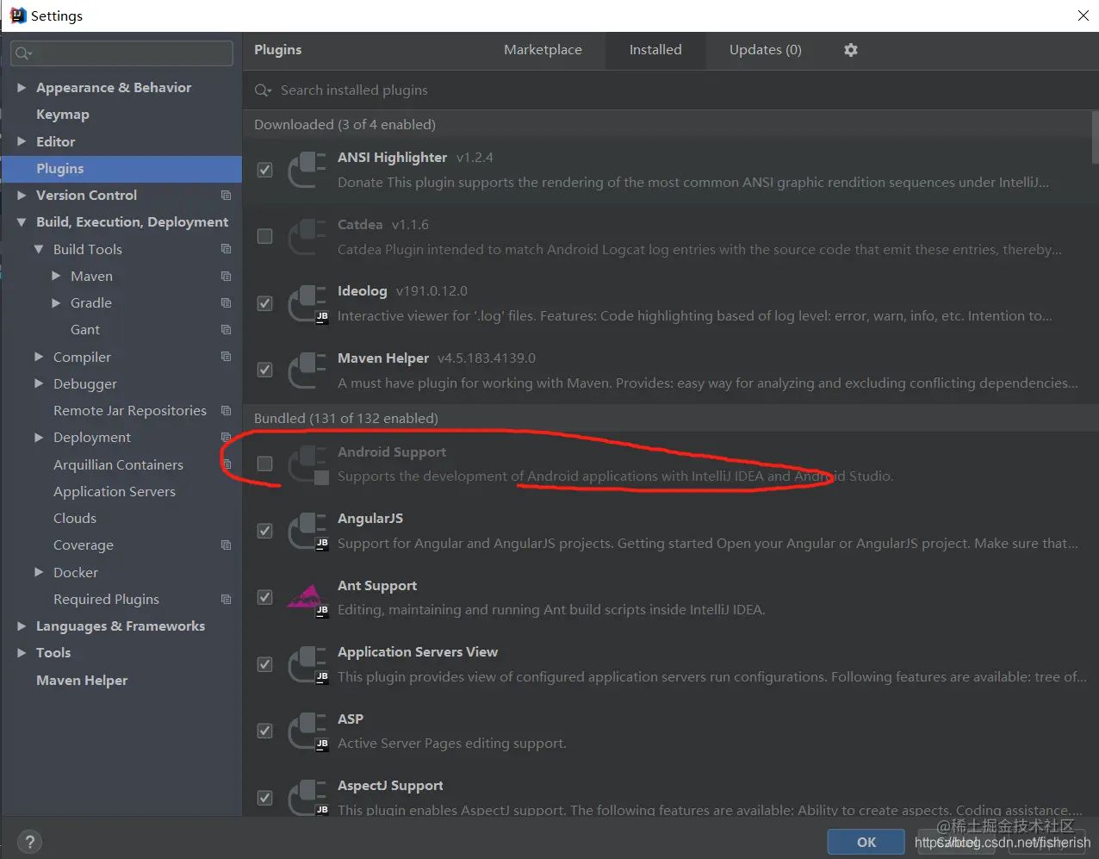Collapse the Build Tools arrow
The image size is (1099, 859).
tap(39, 249)
